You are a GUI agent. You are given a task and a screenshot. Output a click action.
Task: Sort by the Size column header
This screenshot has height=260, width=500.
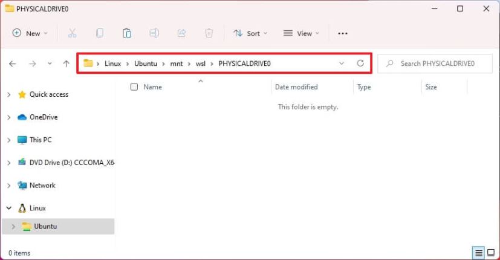click(x=431, y=87)
